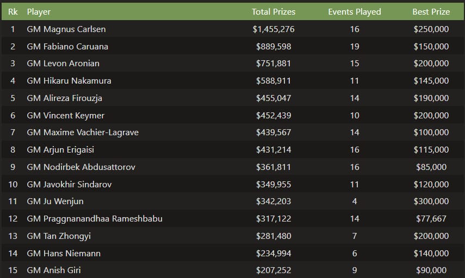Sort table by Total Prizes column header
The height and width of the screenshot is (278, 465).
point(273,11)
